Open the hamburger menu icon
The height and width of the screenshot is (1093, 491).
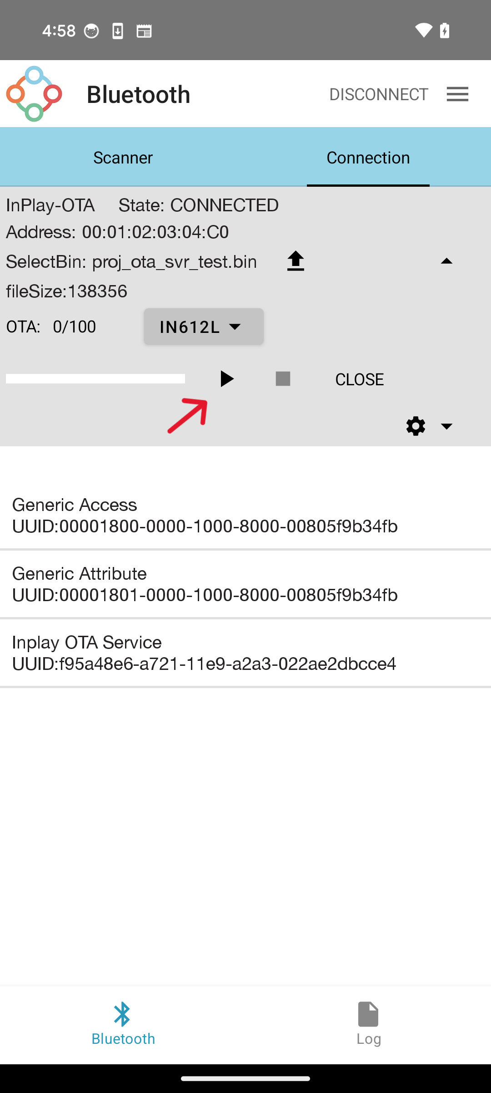pos(457,94)
